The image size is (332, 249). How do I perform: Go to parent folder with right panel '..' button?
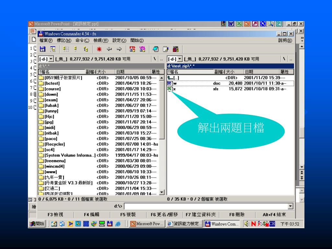(291, 59)
